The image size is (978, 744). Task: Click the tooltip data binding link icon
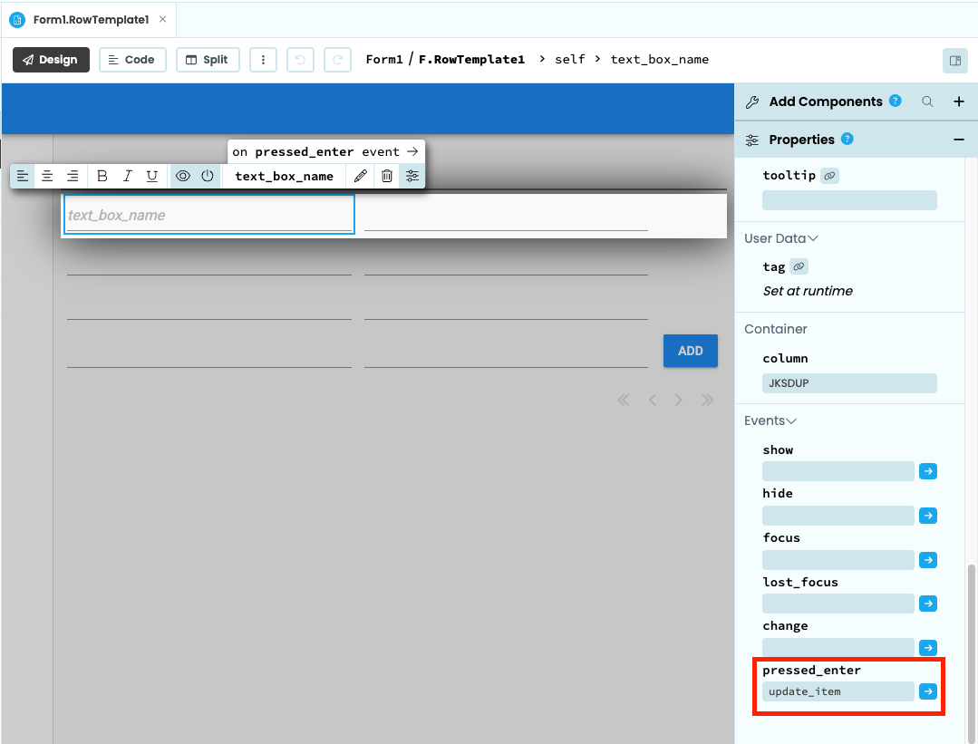829,176
